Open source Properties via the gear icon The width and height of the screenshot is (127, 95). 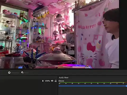9,73
